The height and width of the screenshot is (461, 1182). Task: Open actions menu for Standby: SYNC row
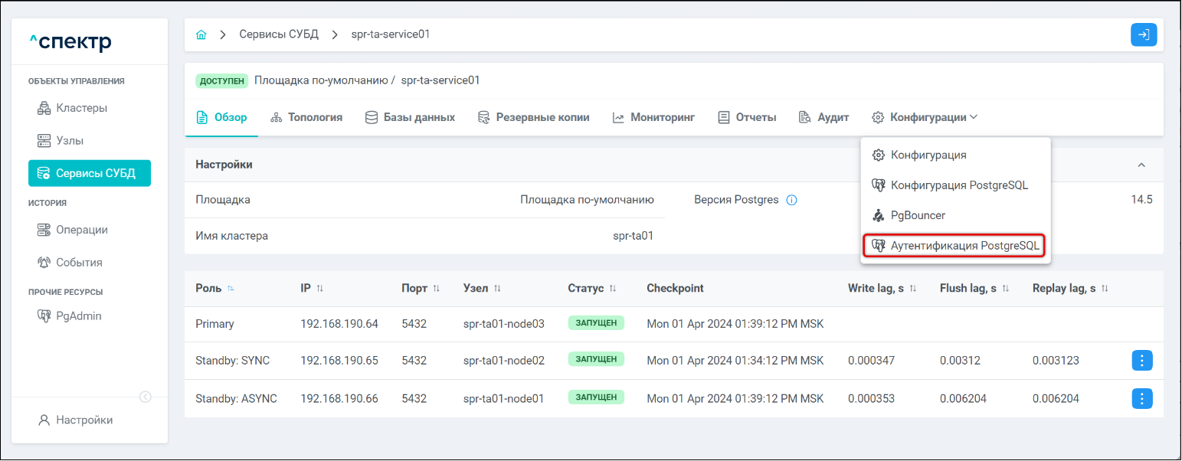click(x=1141, y=361)
